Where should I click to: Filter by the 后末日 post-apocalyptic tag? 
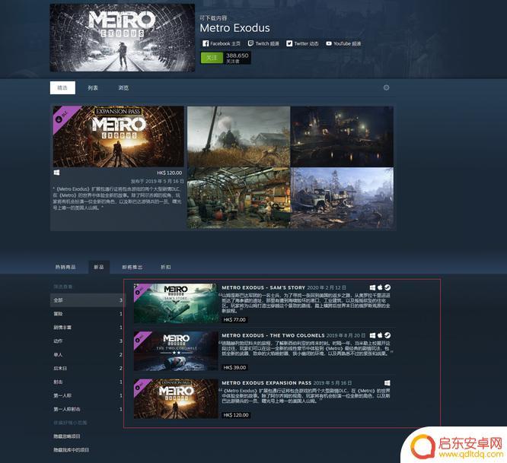tap(88, 369)
